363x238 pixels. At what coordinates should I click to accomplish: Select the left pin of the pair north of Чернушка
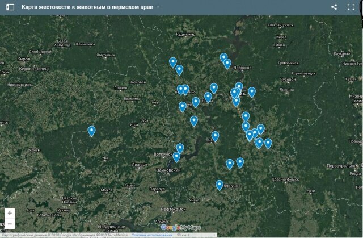tap(230, 164)
